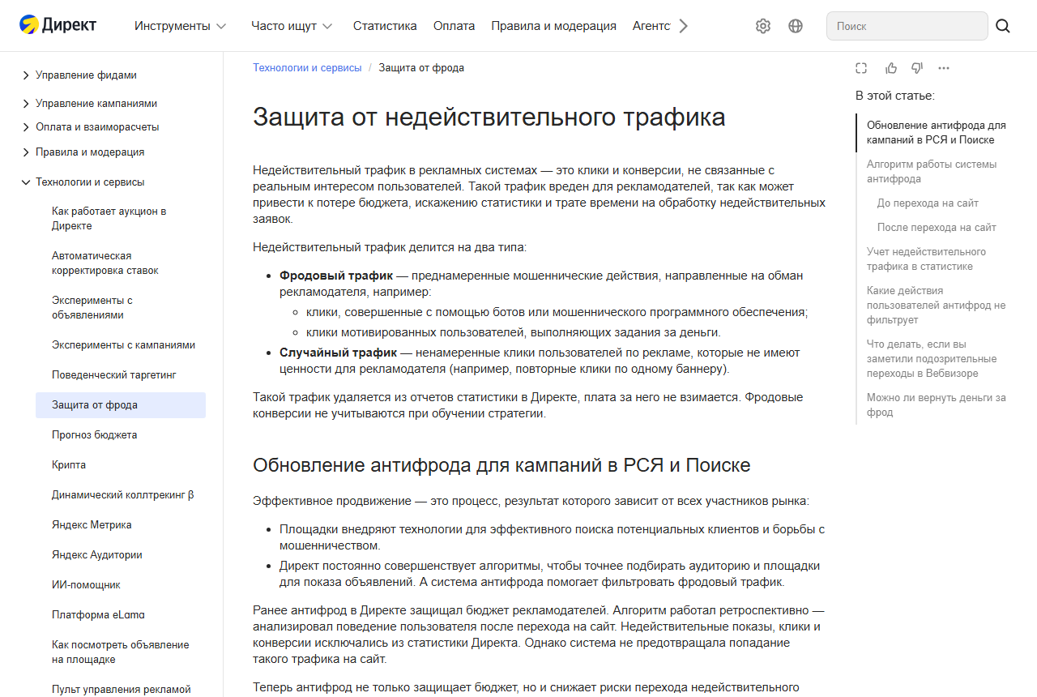Focus the Поиск search field
The width and height of the screenshot is (1037, 697).
(x=907, y=26)
